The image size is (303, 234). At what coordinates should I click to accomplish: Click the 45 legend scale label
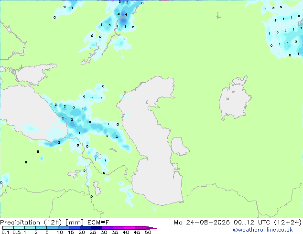137,232
